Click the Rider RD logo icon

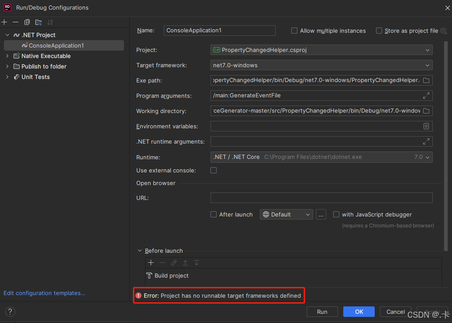(7, 7)
